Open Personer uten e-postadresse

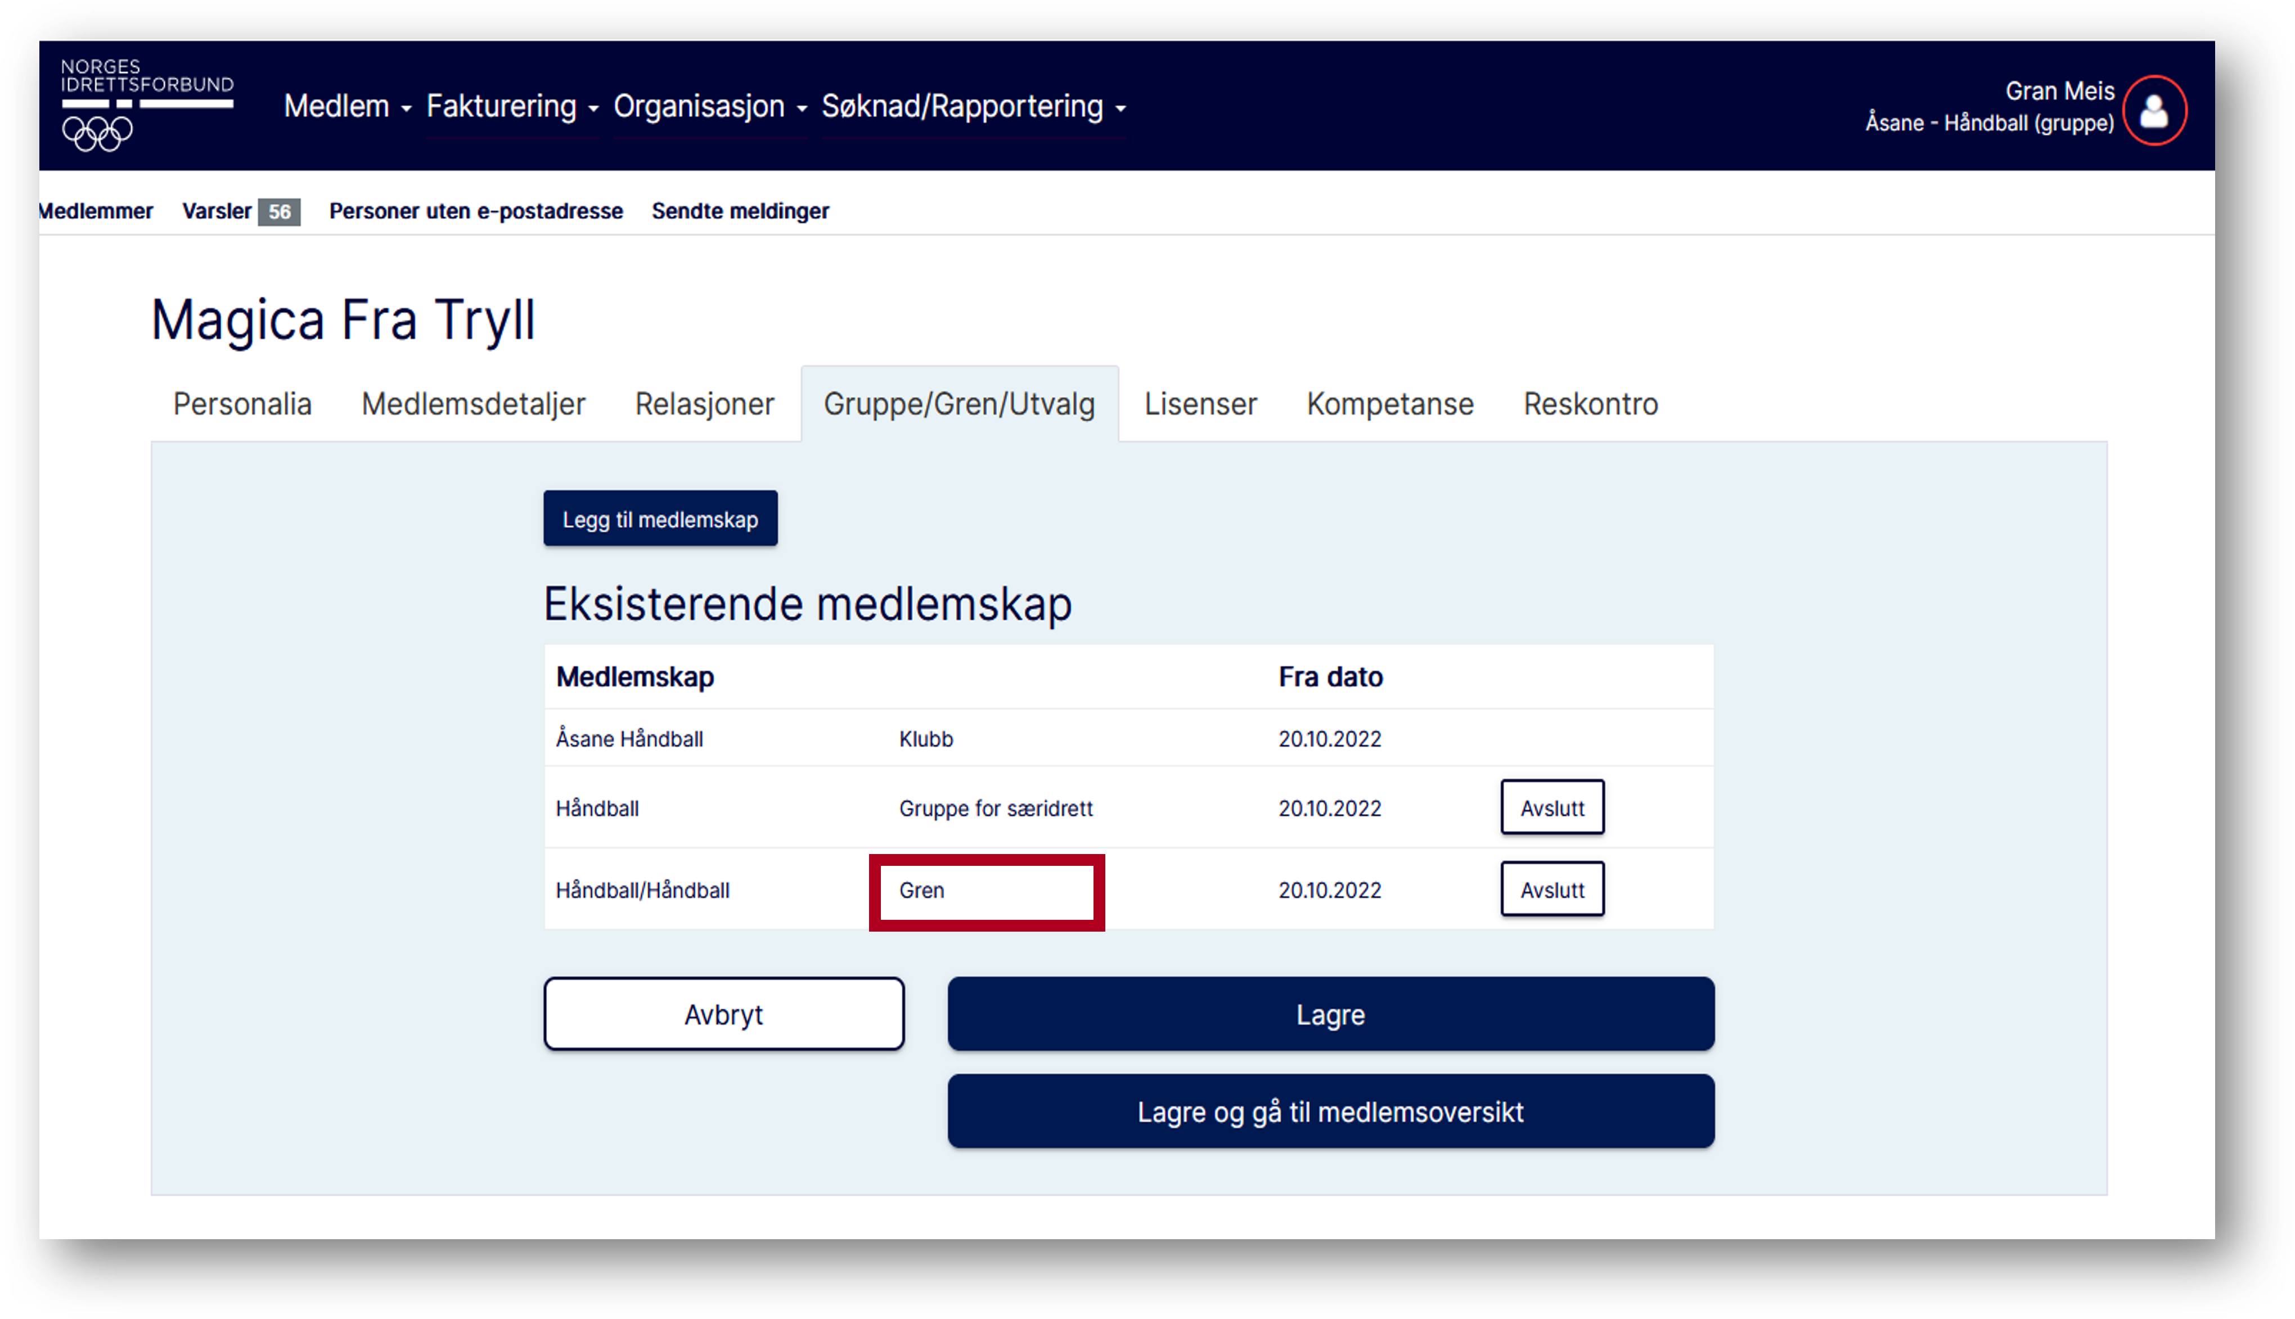(x=476, y=211)
